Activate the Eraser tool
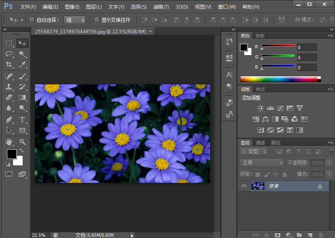 9,97
